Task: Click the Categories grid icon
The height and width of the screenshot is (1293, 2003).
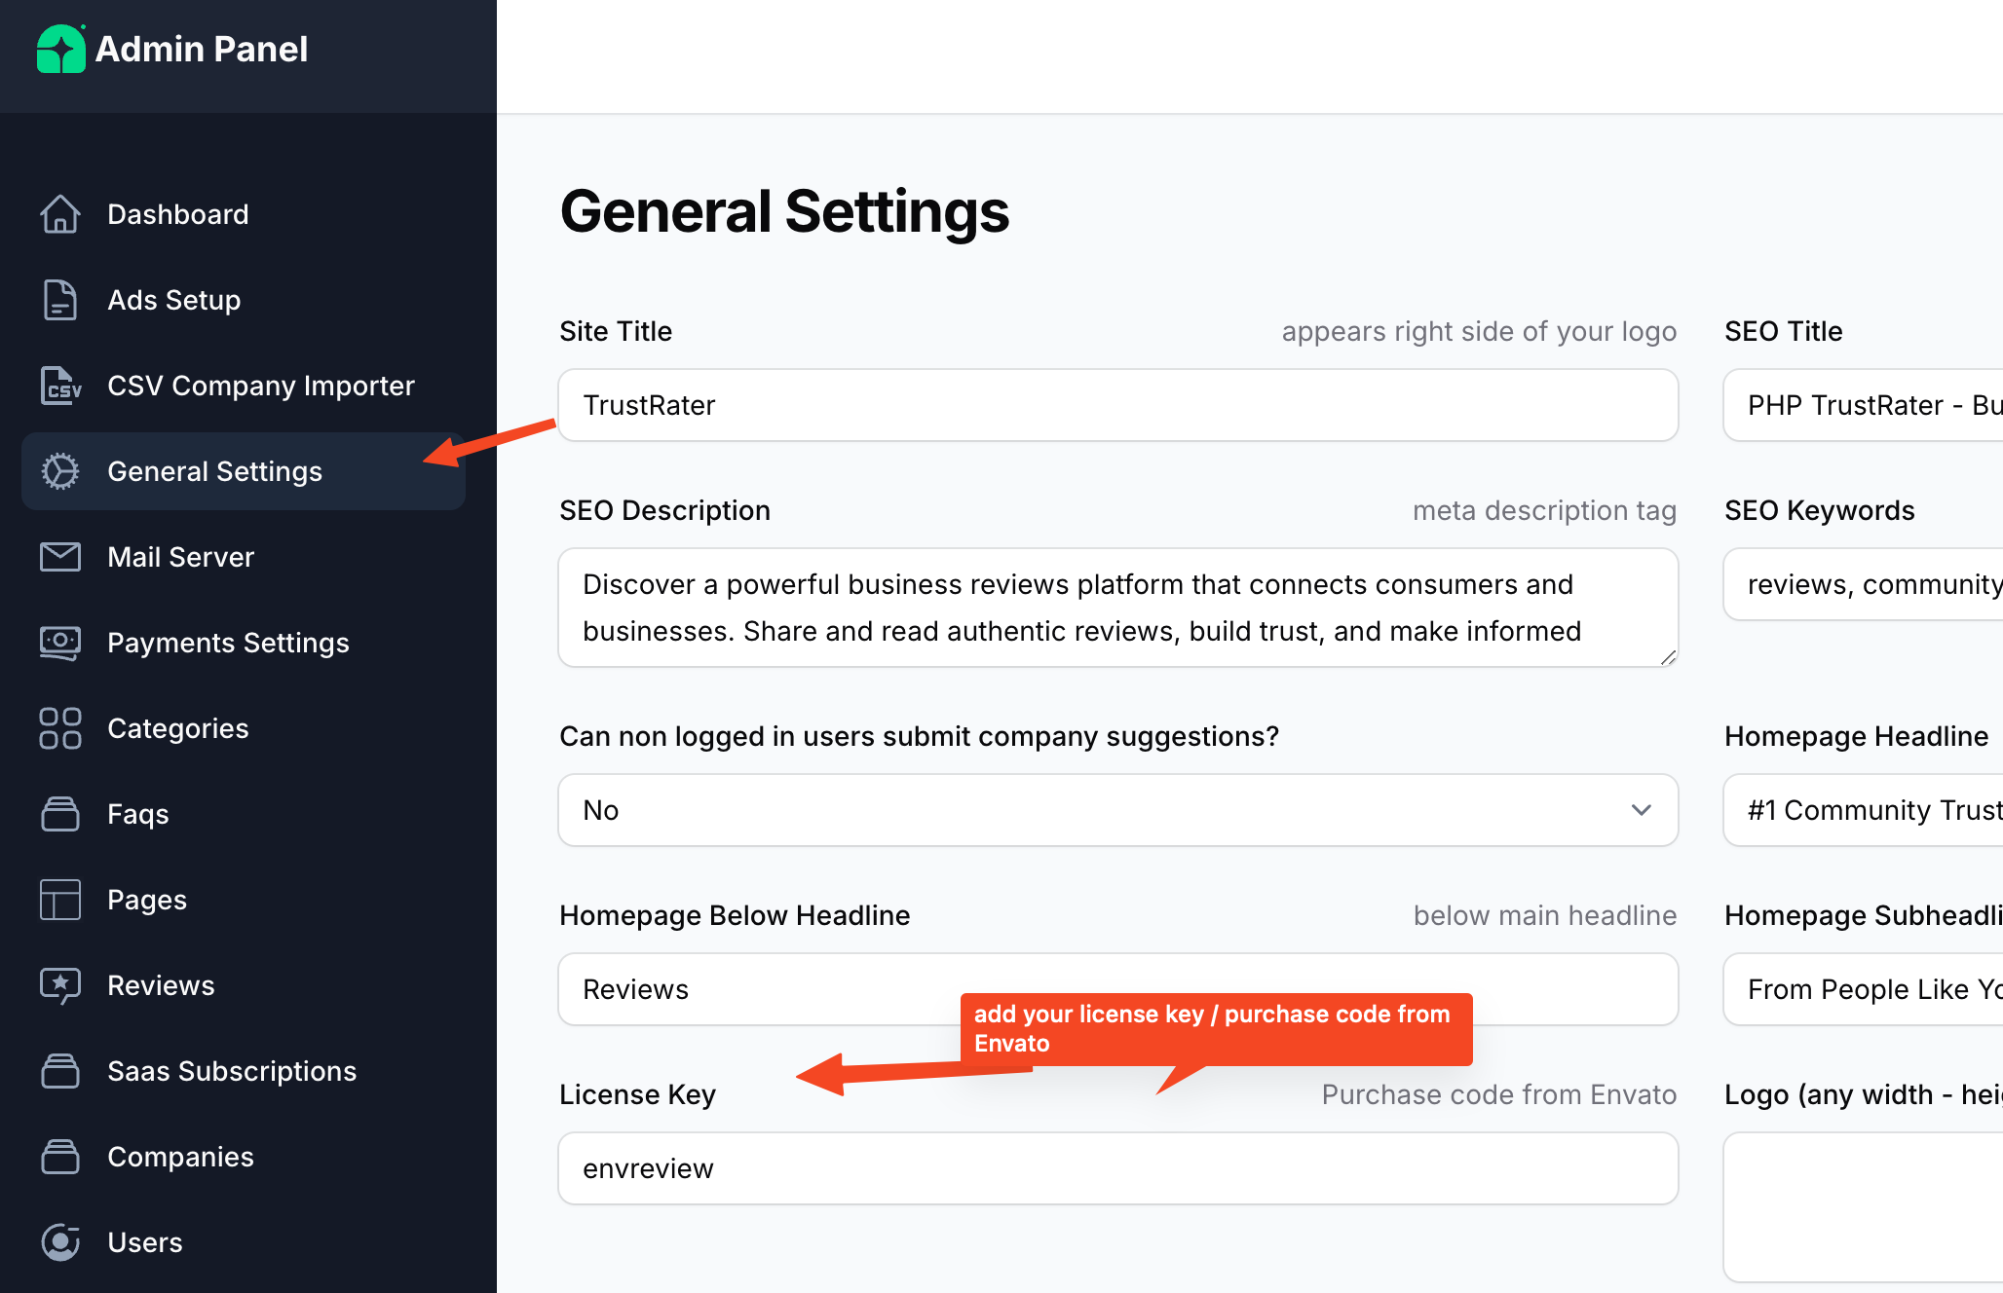Action: [60, 728]
